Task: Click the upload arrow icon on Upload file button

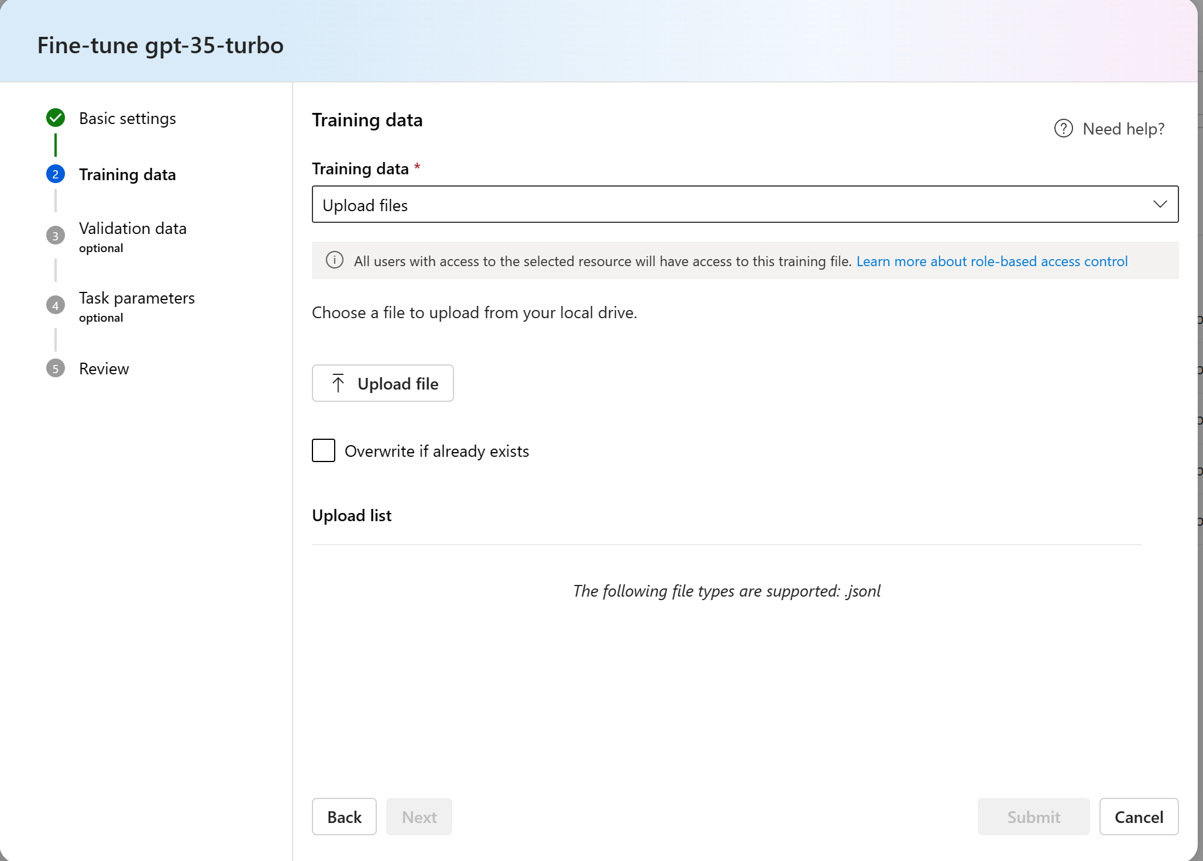Action: click(x=338, y=383)
